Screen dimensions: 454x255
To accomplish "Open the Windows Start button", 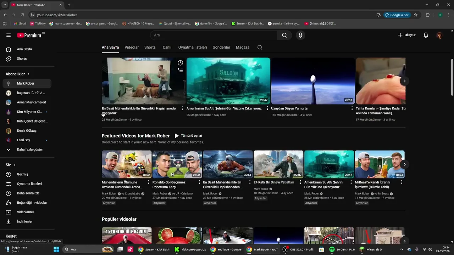I will click(x=56, y=249).
